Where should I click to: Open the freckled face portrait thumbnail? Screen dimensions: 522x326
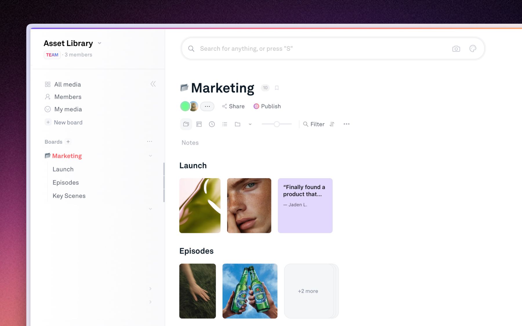pyautogui.click(x=249, y=205)
